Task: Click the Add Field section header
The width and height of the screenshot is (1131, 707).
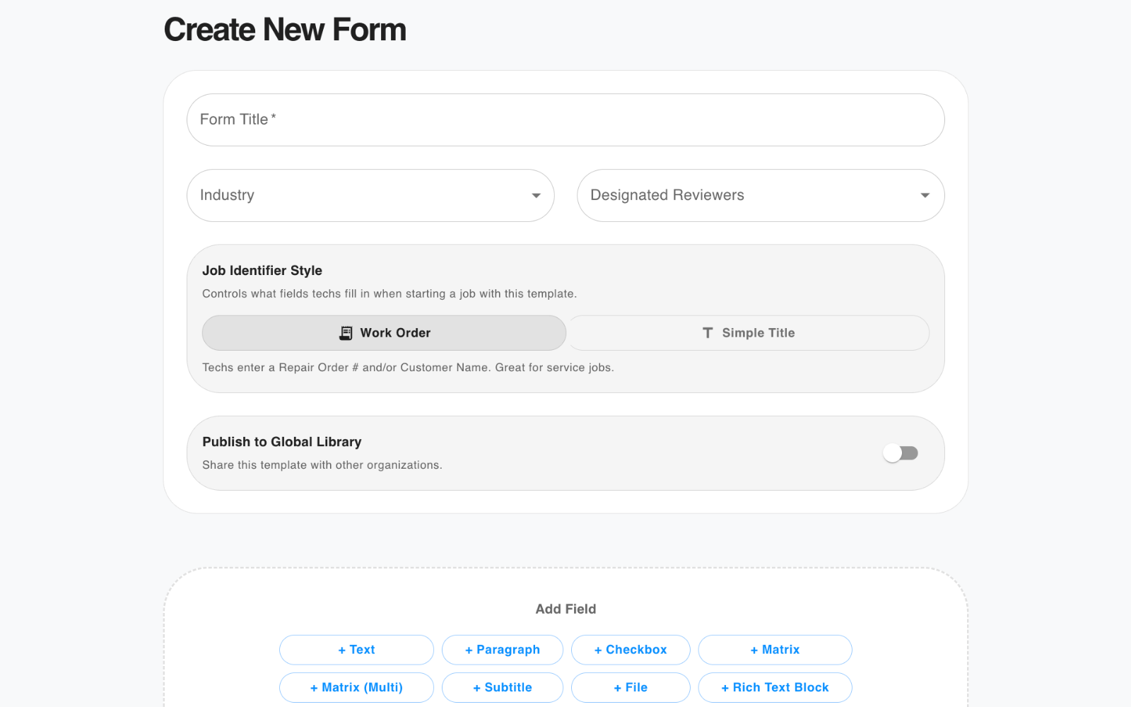Action: click(x=565, y=608)
